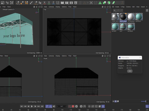
Task: Open the Create menu in material manager
Action: point(117,7)
